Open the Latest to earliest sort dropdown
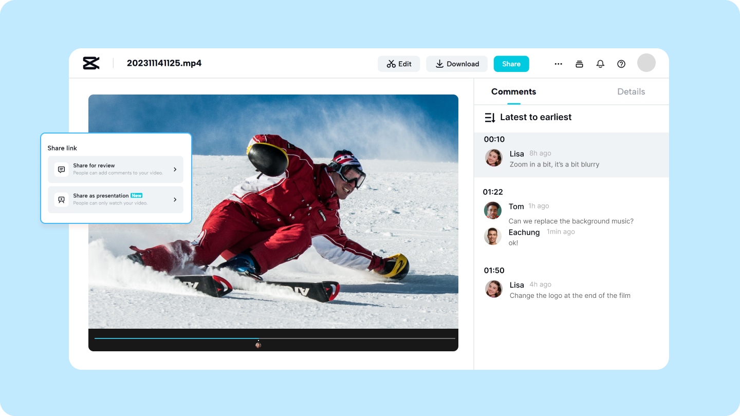The image size is (740, 416). 535,118
